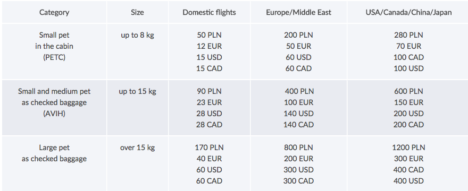Click the USA/Canada/China/Japan column header

[408, 13]
